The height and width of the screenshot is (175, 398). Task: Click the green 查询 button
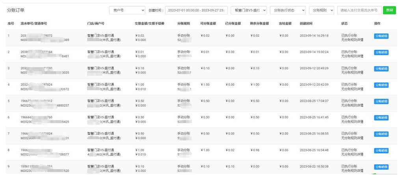click(x=389, y=10)
